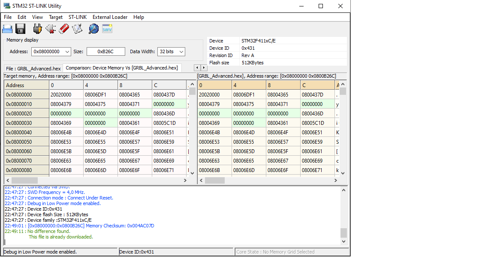Click cell 08006DF1 in GRBL_Advanced.hex grid
Image resolution: width=494 pixels, height=278 pixels.
249,94
